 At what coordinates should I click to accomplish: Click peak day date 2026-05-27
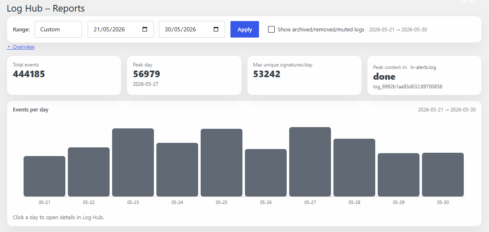point(146,84)
